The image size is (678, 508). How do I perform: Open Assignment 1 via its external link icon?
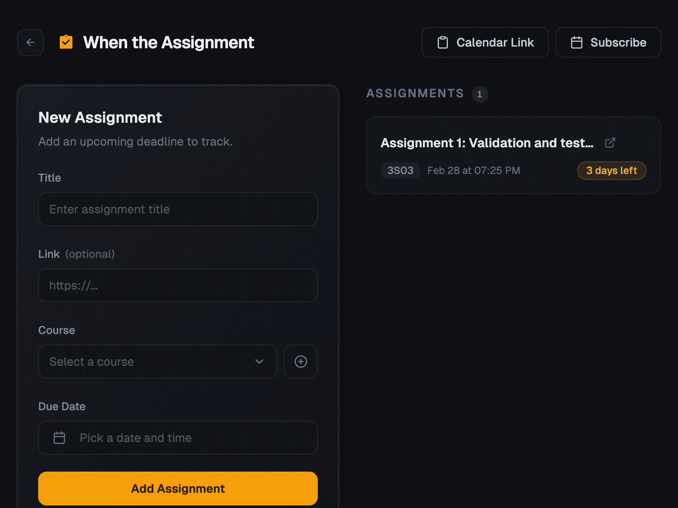pyautogui.click(x=610, y=143)
